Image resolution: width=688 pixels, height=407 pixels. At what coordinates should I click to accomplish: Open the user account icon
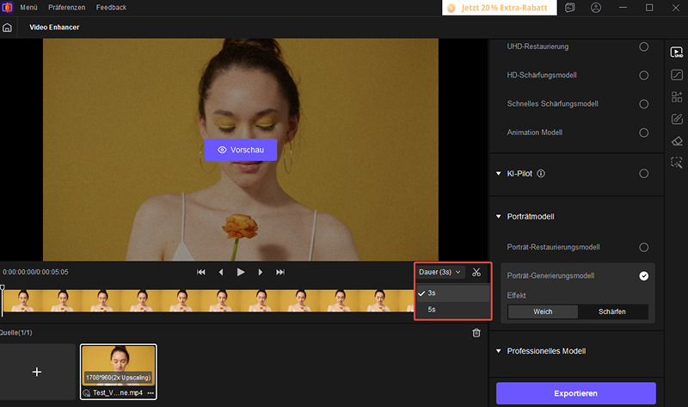(597, 8)
